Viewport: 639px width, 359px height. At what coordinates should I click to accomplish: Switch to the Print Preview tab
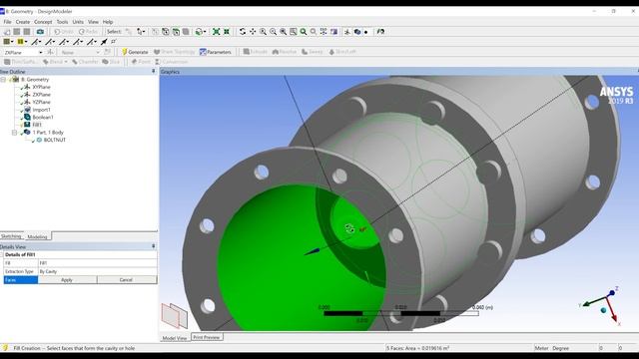(x=207, y=337)
